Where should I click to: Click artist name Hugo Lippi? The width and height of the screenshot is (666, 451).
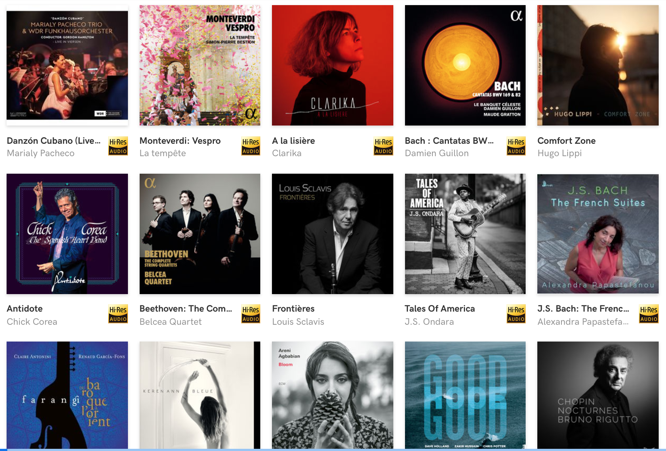(x=560, y=153)
